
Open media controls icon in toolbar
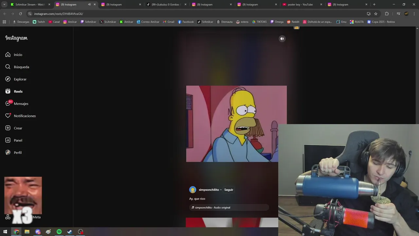click(398, 14)
